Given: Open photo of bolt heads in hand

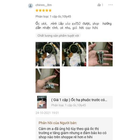Looking at the screenshot, I should 48,80.
